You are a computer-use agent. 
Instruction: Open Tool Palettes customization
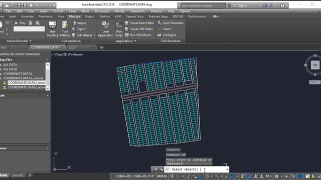click(65, 29)
